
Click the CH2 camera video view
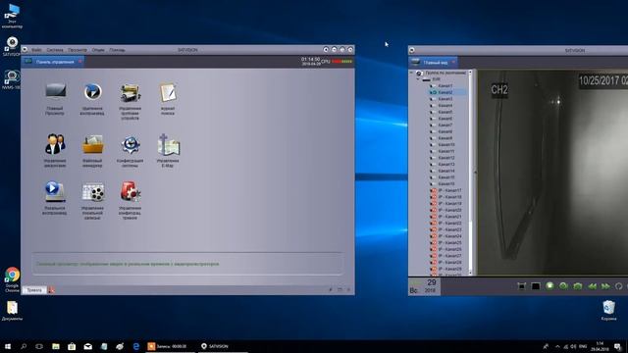click(552, 173)
